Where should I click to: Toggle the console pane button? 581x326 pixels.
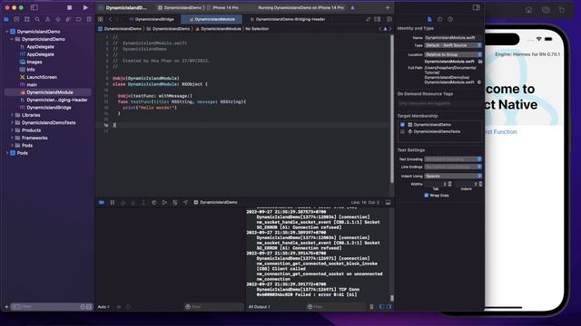(389, 307)
